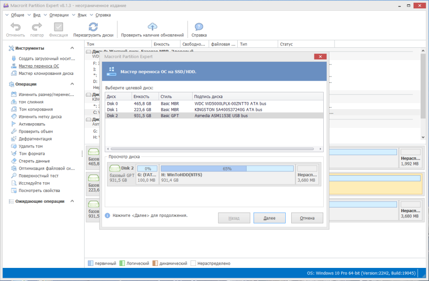The height and width of the screenshot is (281, 429).
Task: Open the Справка help bubble icon
Action: [x=199, y=27]
